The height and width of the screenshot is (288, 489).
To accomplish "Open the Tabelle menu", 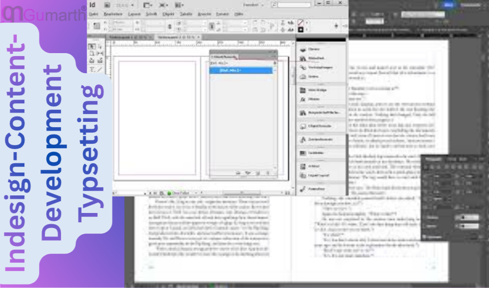I will [186, 14].
